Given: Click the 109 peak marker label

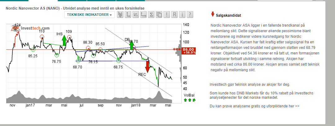Looking at the screenshot, I should 69,32.
